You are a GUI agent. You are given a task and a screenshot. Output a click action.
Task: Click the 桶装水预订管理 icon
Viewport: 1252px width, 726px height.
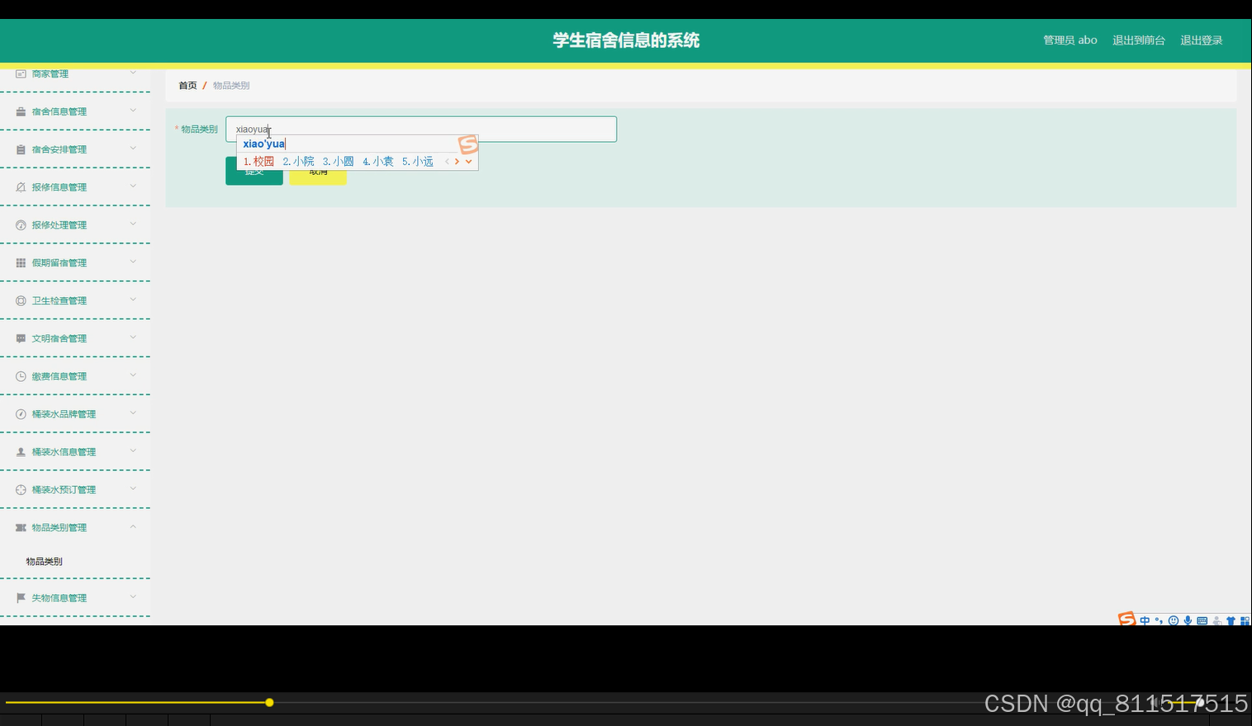pos(21,490)
